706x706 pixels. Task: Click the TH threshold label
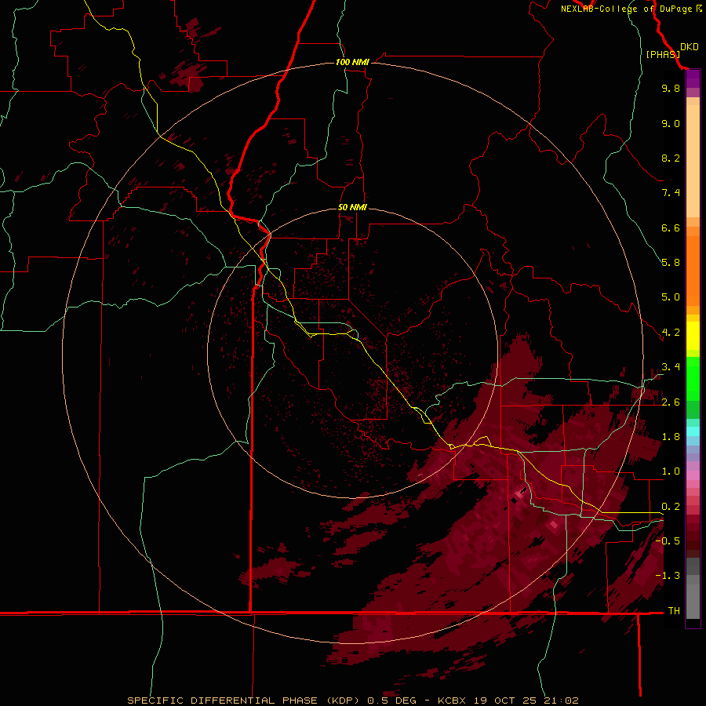click(x=674, y=610)
